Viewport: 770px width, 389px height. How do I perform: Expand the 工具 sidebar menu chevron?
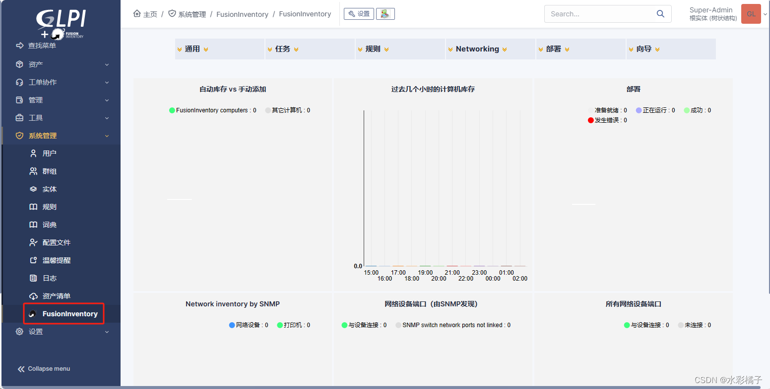pos(107,118)
